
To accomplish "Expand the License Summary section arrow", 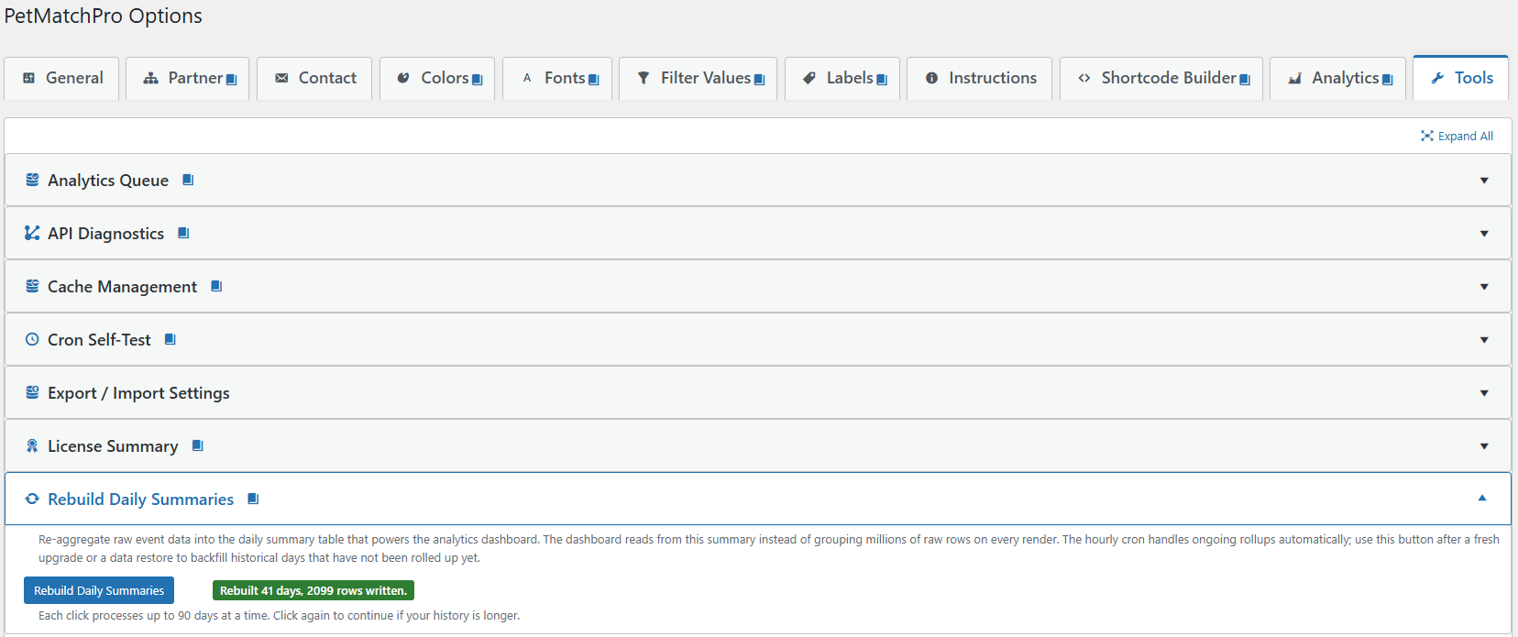I will pos(1484,446).
